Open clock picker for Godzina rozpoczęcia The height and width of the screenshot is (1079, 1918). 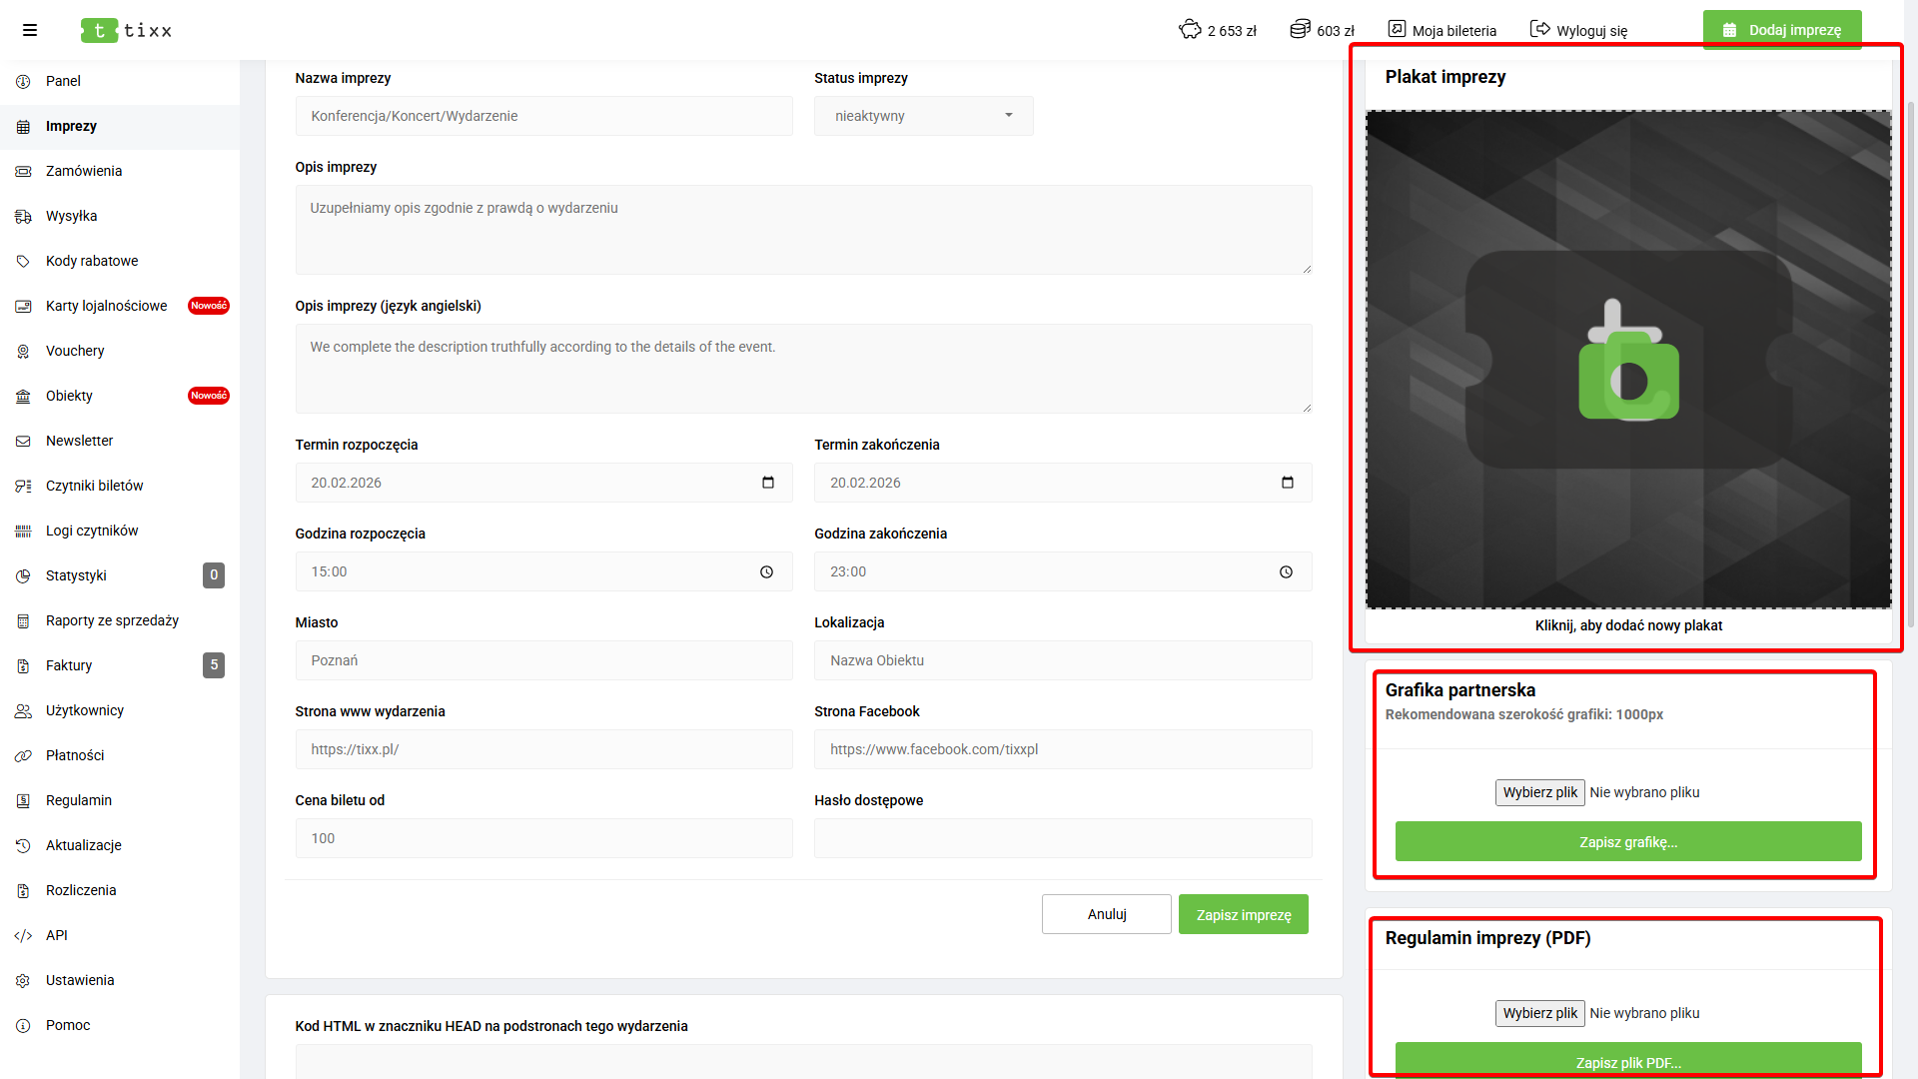pos(766,572)
